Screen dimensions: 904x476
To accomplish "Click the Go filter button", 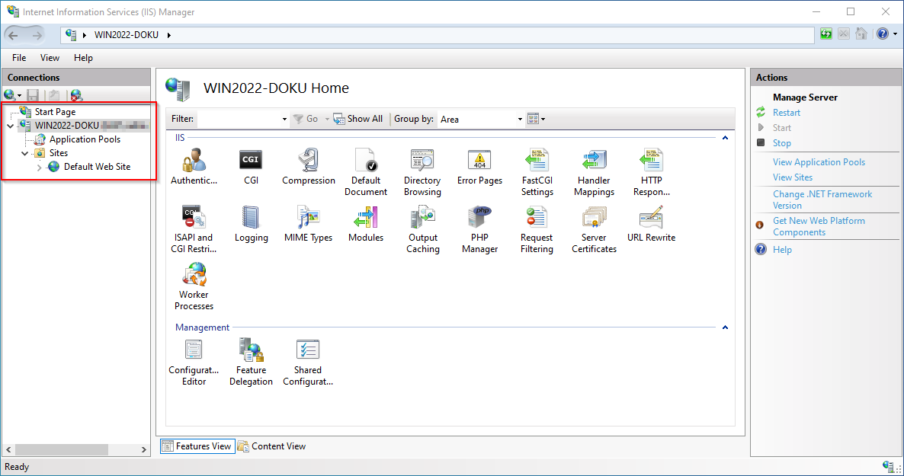I will (306, 119).
